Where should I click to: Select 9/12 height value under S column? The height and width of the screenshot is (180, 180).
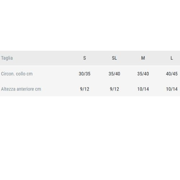click(85, 89)
